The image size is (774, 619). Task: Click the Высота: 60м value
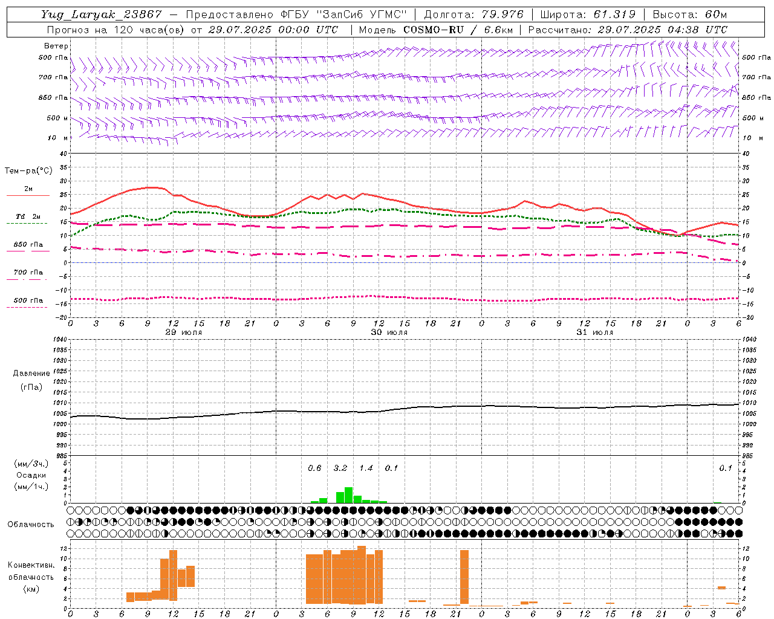click(690, 15)
